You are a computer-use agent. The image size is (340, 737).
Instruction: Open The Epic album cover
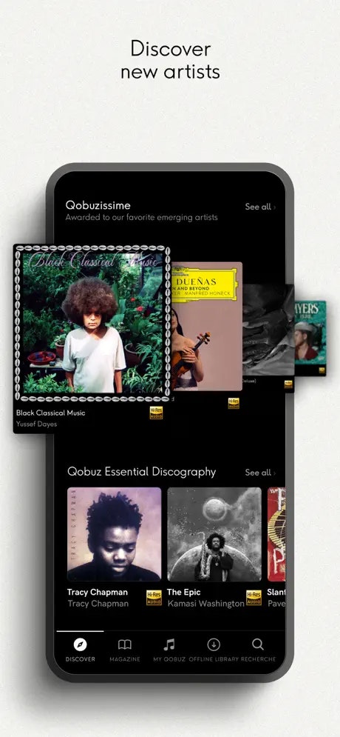click(214, 535)
